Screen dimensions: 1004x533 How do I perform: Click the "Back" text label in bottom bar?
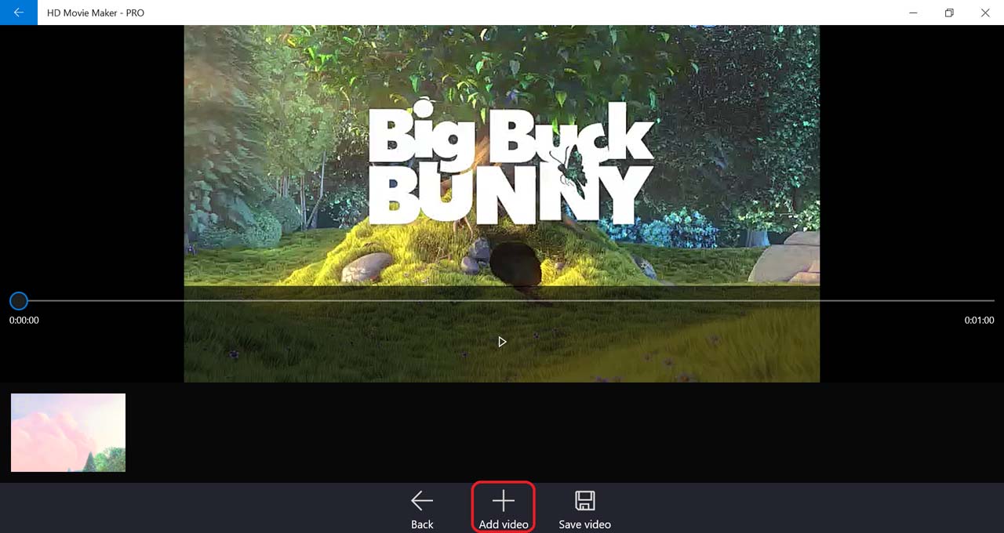pyautogui.click(x=422, y=524)
